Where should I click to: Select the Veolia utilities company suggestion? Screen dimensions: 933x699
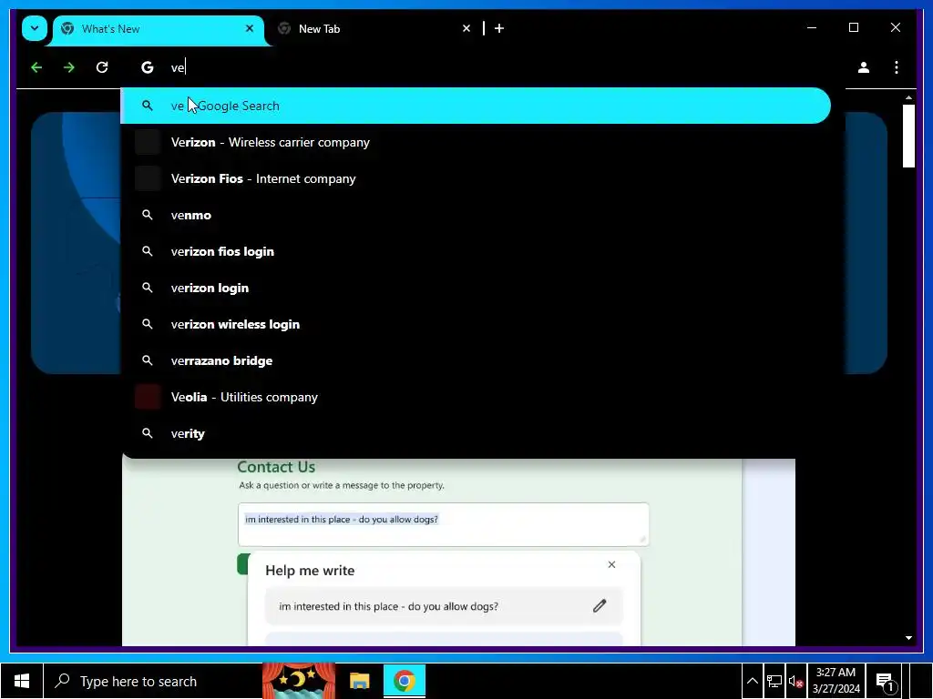tap(476, 397)
